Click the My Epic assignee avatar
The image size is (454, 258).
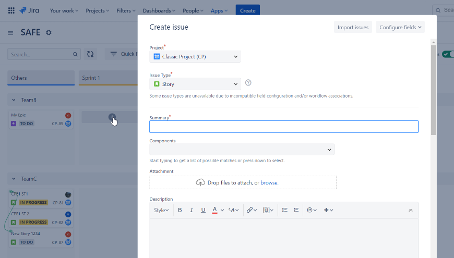click(68, 115)
